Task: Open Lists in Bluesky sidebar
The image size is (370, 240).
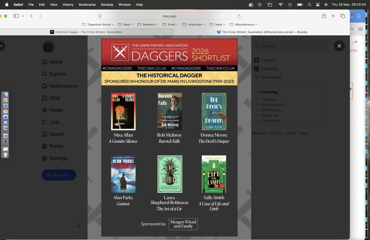Action: click(x=51, y=122)
